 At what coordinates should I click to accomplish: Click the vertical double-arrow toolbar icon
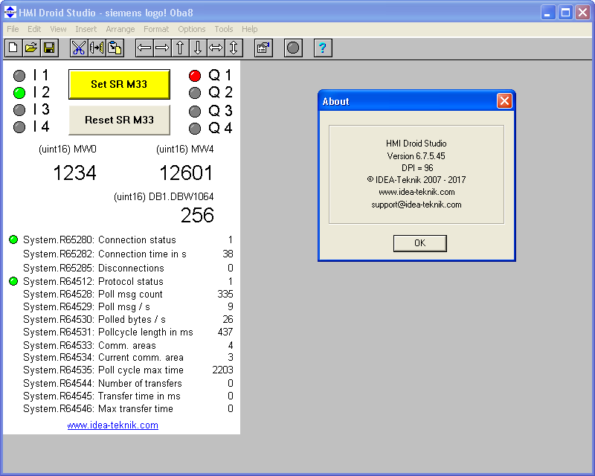[x=234, y=48]
